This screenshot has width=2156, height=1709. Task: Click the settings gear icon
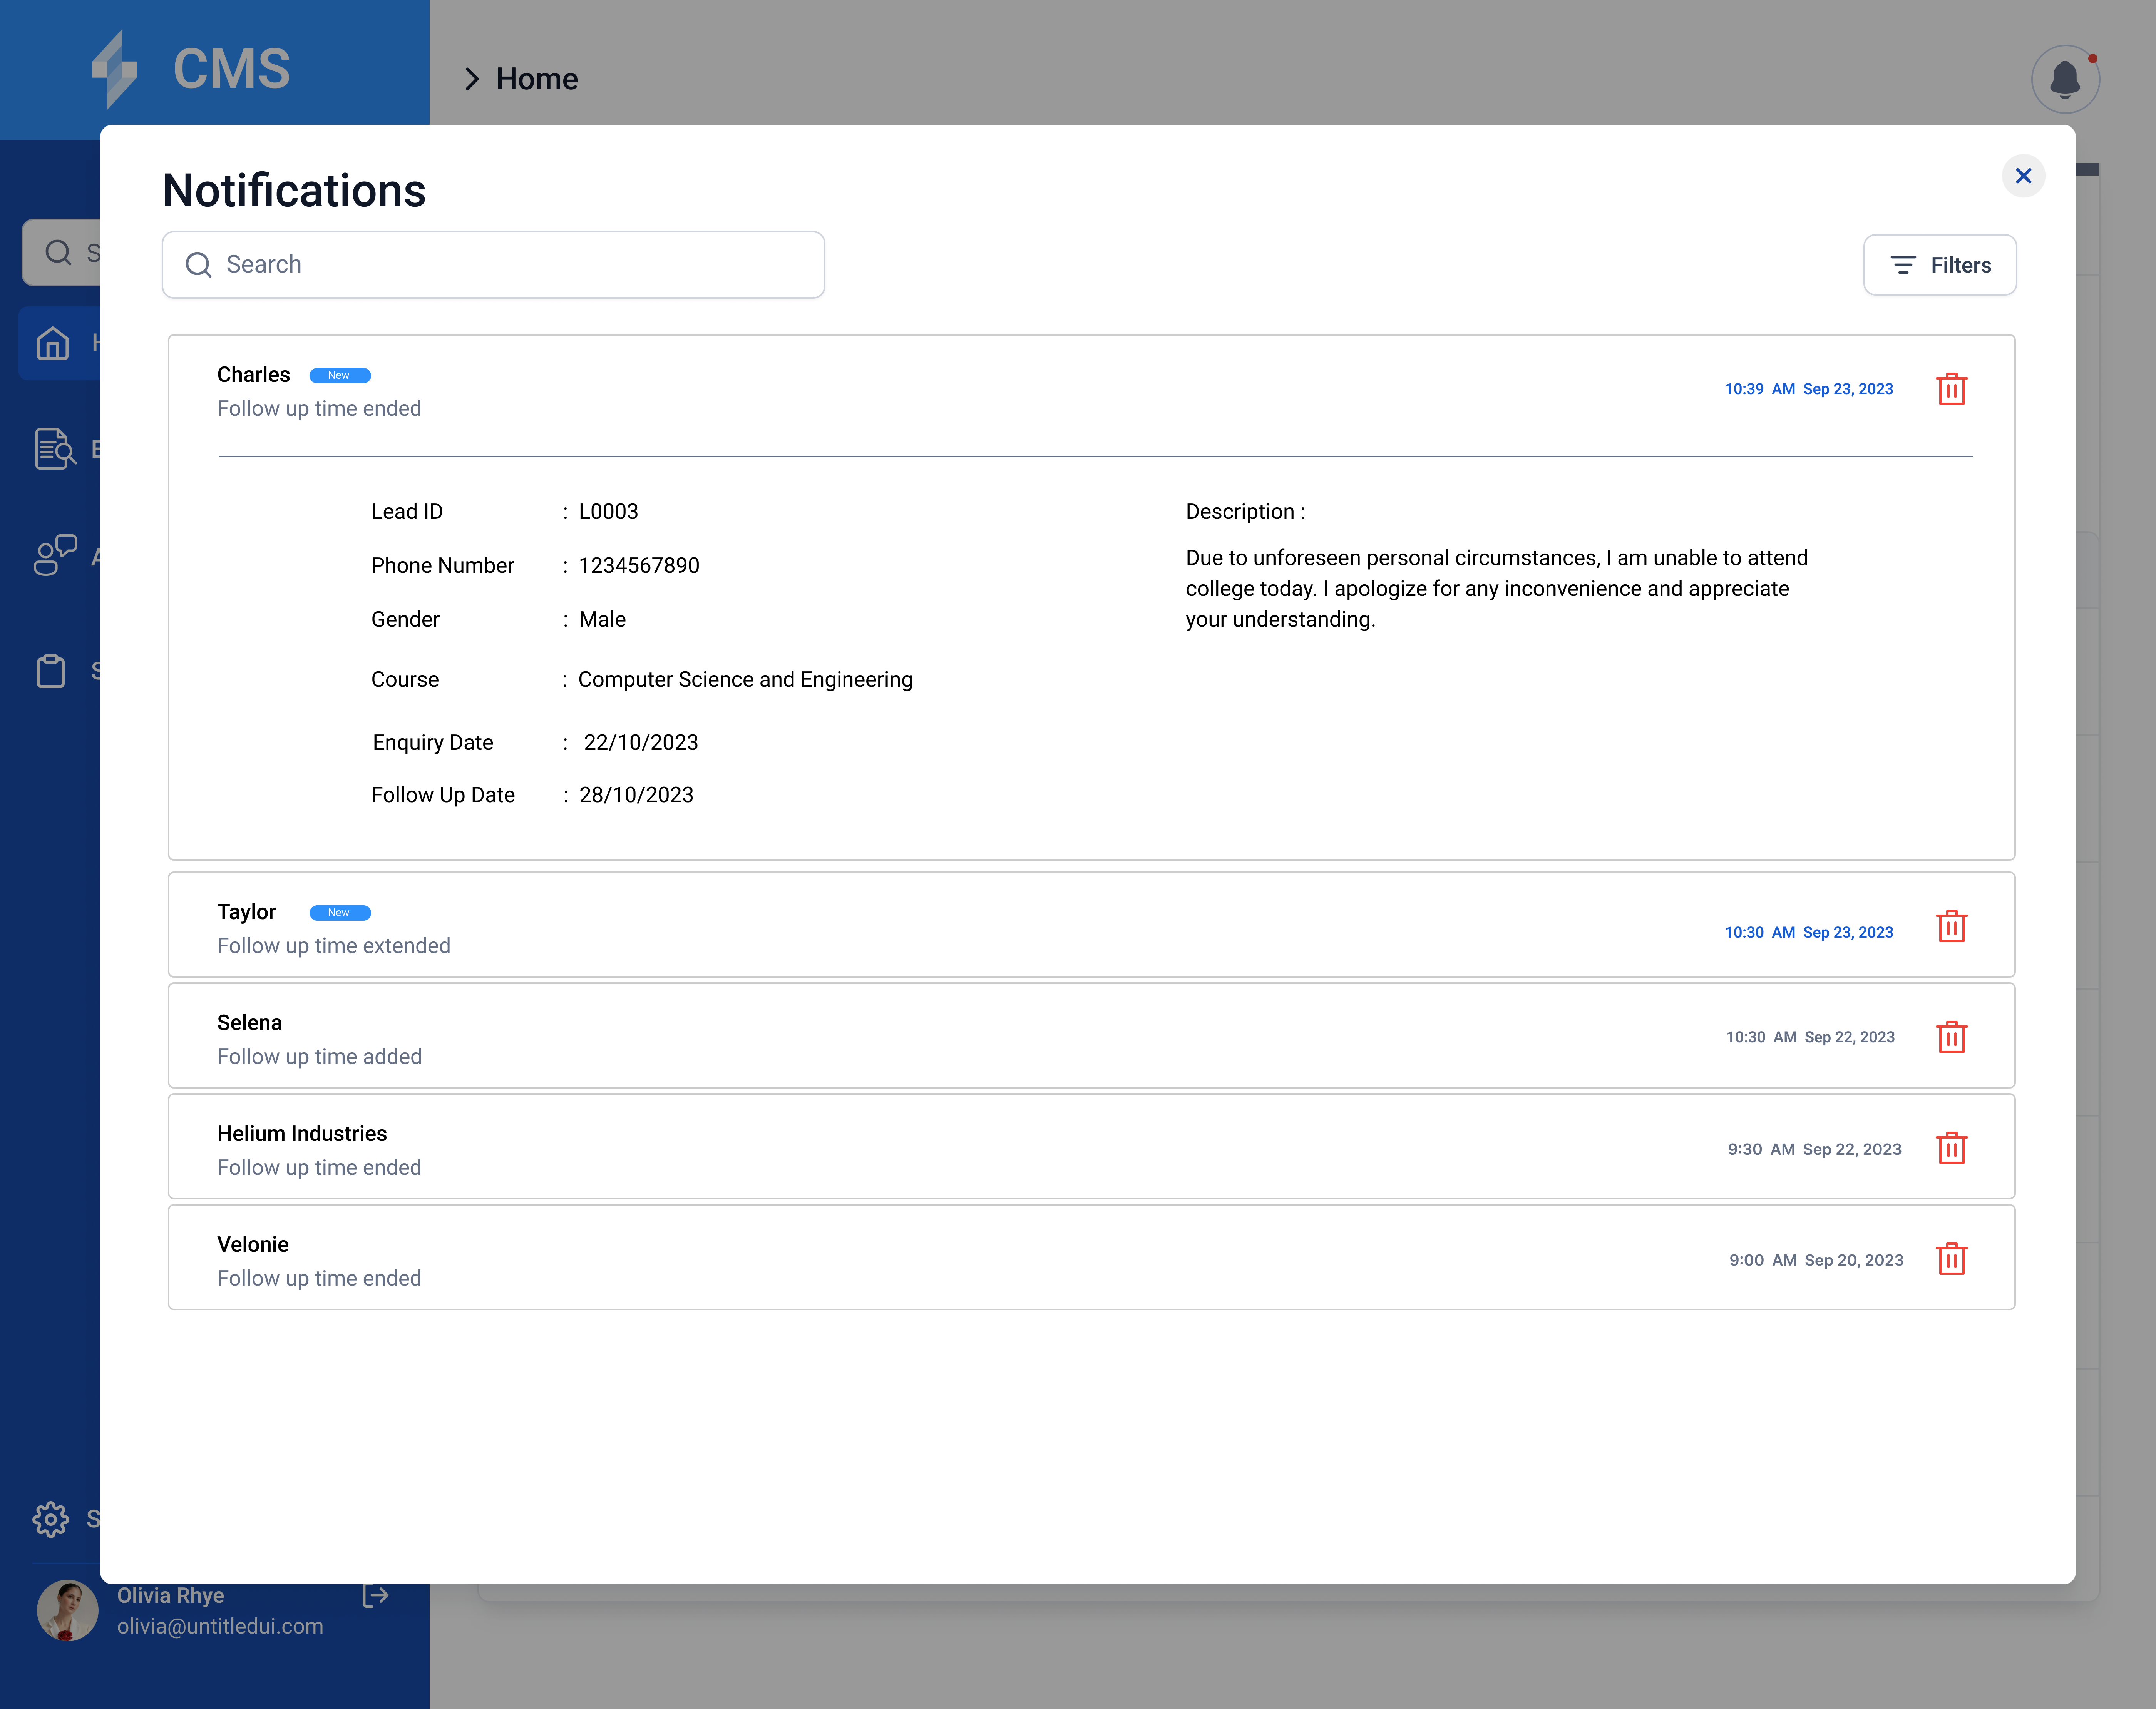coord(50,1519)
